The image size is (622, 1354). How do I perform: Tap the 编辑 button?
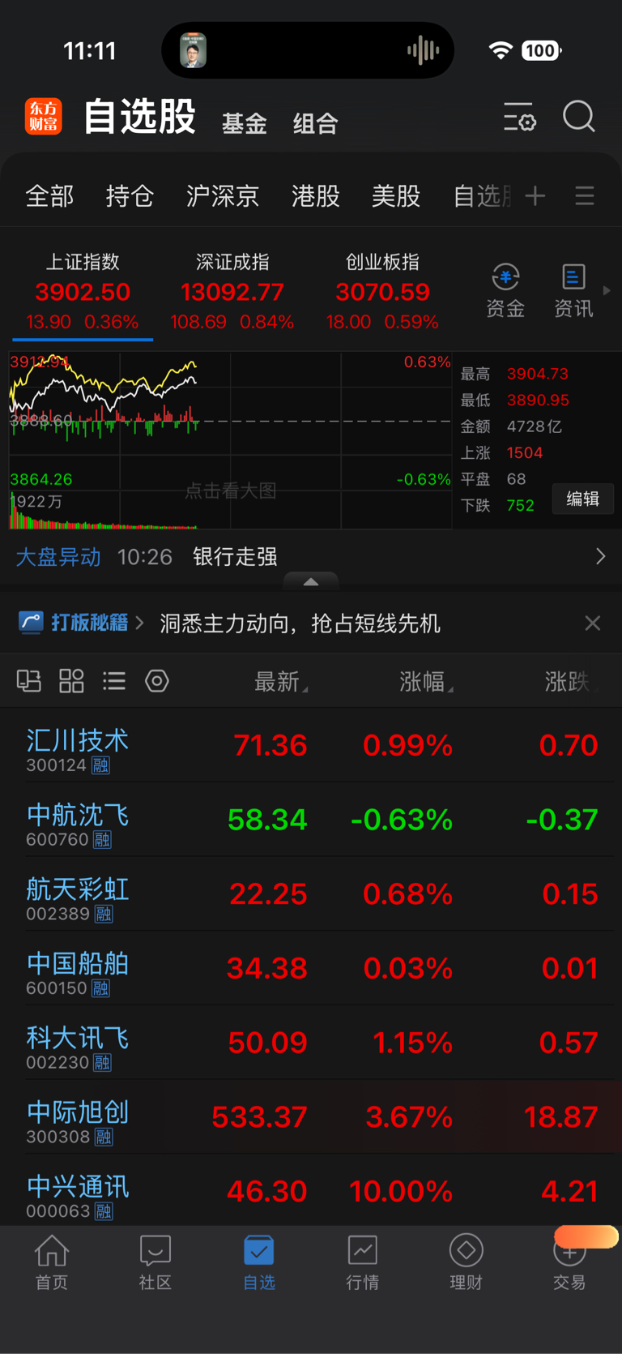point(582,499)
